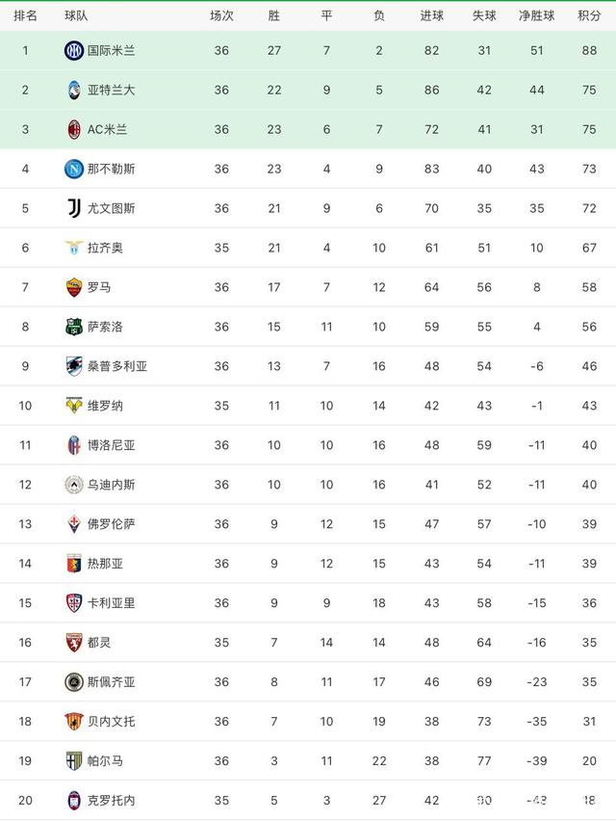
Task: Sort by the 净胜球 column header
Action: [537, 15]
